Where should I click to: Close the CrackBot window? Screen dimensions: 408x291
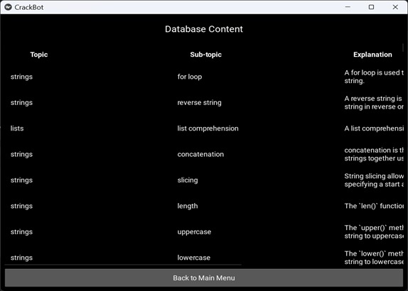point(395,7)
